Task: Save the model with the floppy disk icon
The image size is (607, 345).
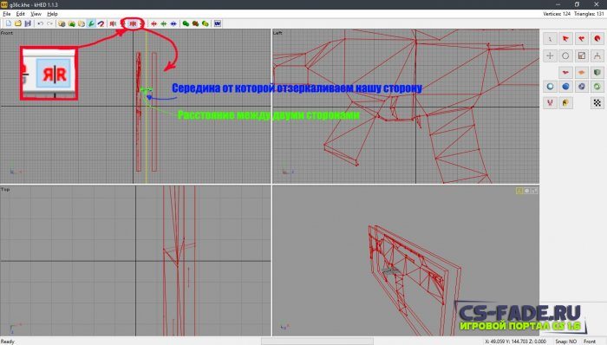Action: coord(28,23)
